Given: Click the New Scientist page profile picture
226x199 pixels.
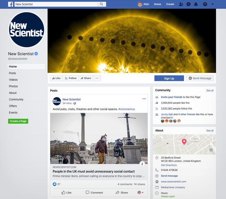Looking at the screenshot, I should click(27, 30).
